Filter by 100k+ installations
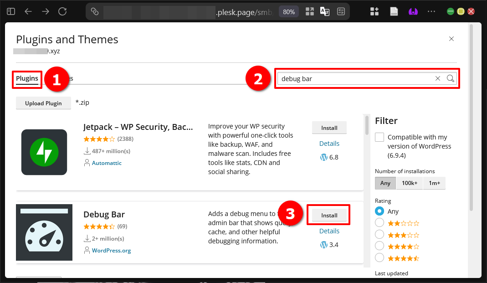Image resolution: width=487 pixels, height=283 pixels. pos(410,183)
